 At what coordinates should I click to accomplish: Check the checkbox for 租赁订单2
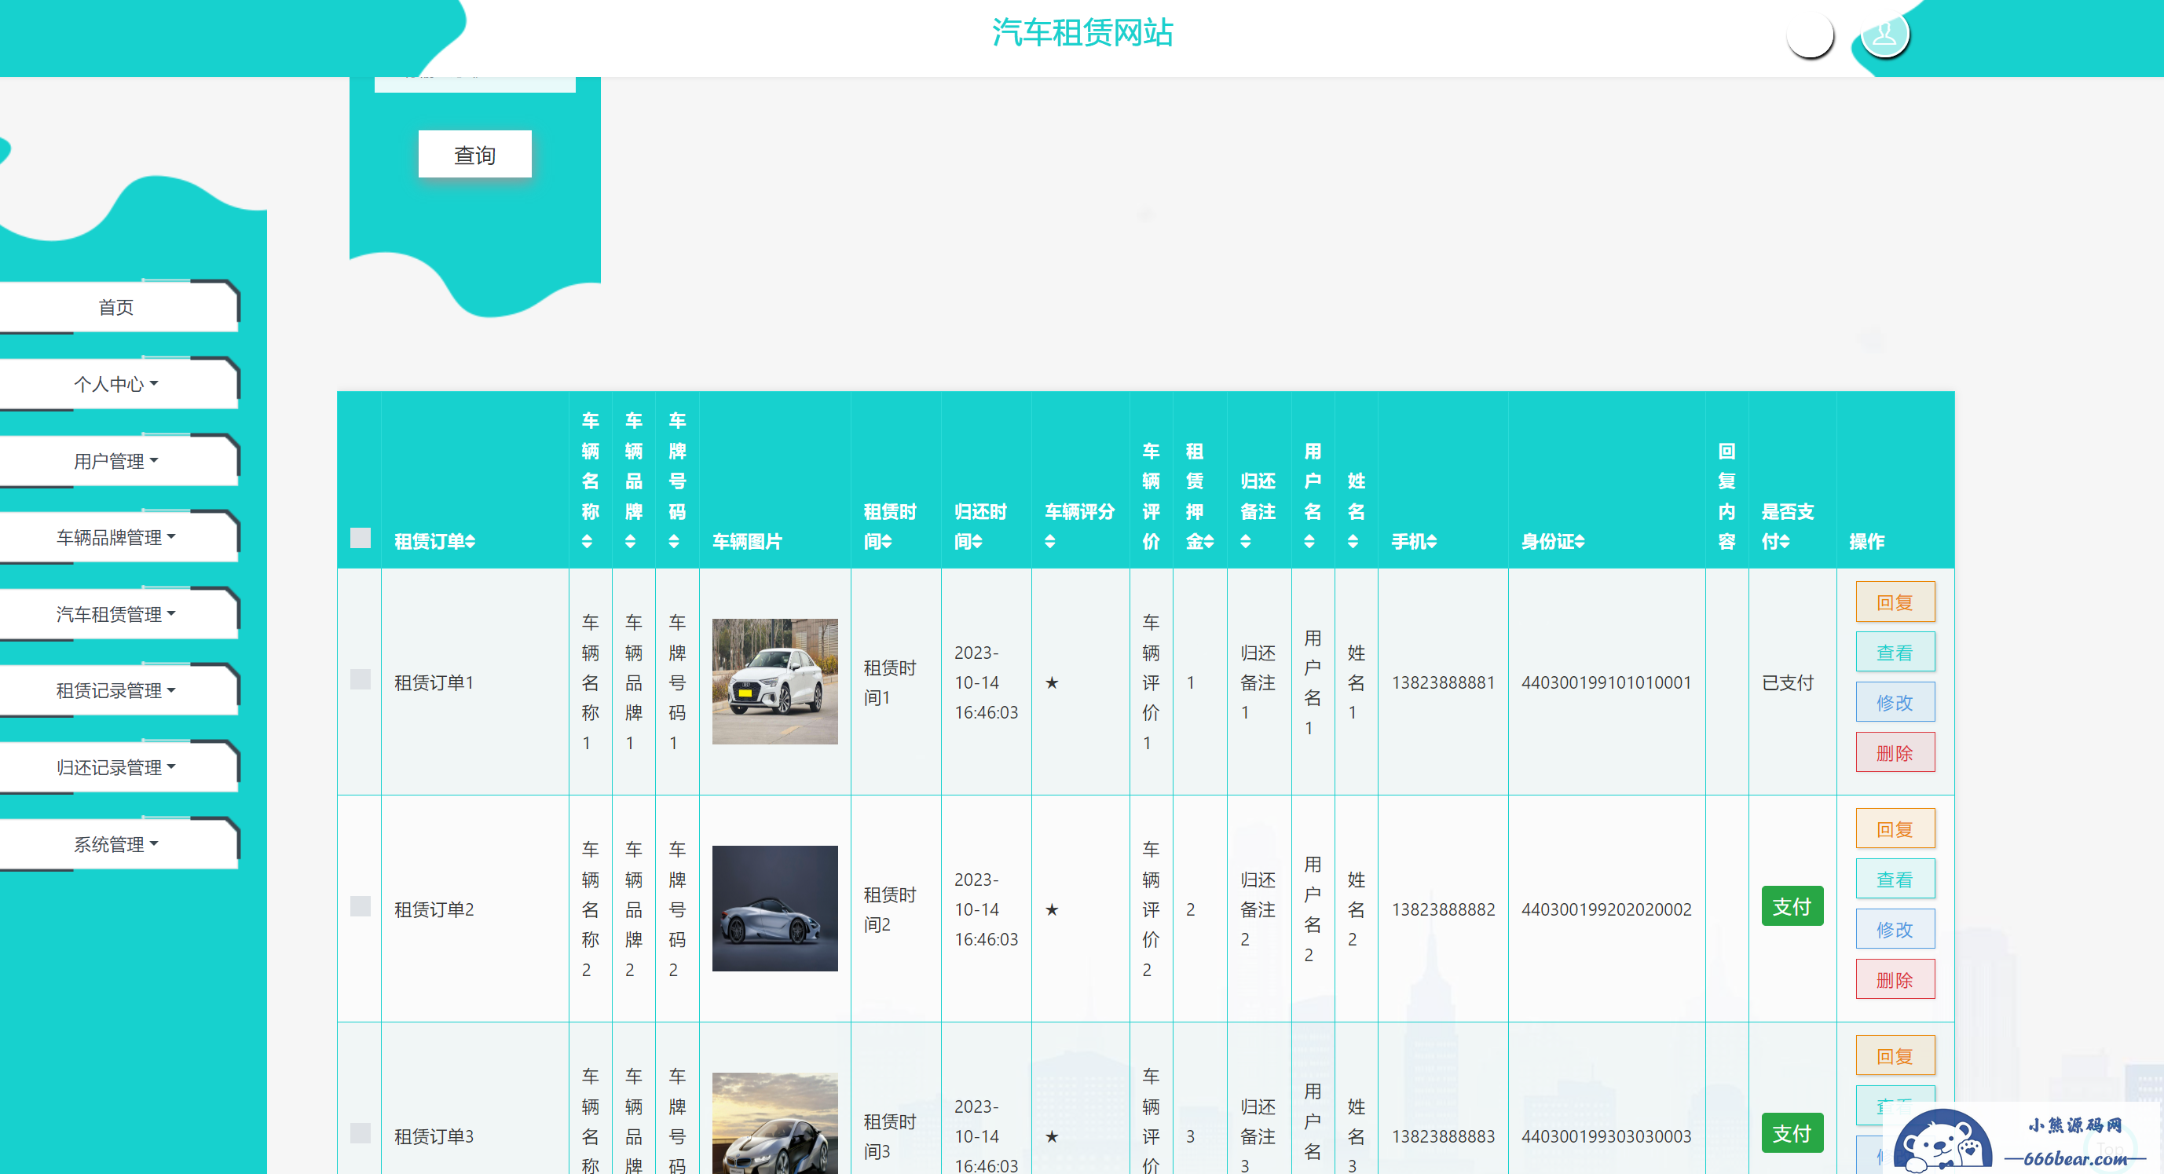click(x=361, y=906)
